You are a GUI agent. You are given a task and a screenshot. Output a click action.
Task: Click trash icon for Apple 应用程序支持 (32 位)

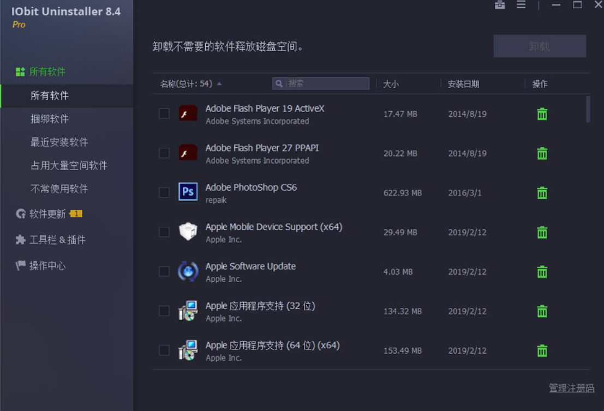[542, 311]
